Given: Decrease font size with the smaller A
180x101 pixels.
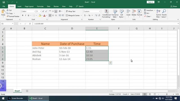Looking at the screenshot, I should coord(46,11).
